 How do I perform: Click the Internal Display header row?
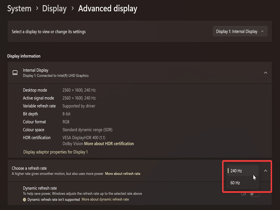click(x=140, y=73)
